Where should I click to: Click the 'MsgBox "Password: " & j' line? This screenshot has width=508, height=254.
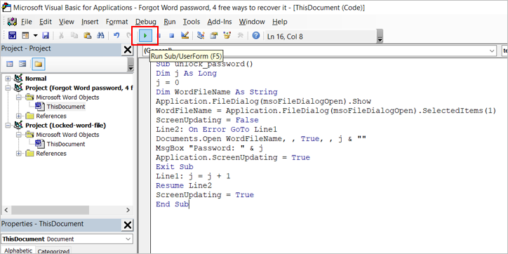[x=209, y=148]
